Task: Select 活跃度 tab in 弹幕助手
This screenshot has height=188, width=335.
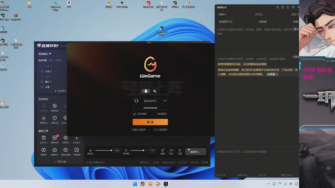Action: coord(263,22)
